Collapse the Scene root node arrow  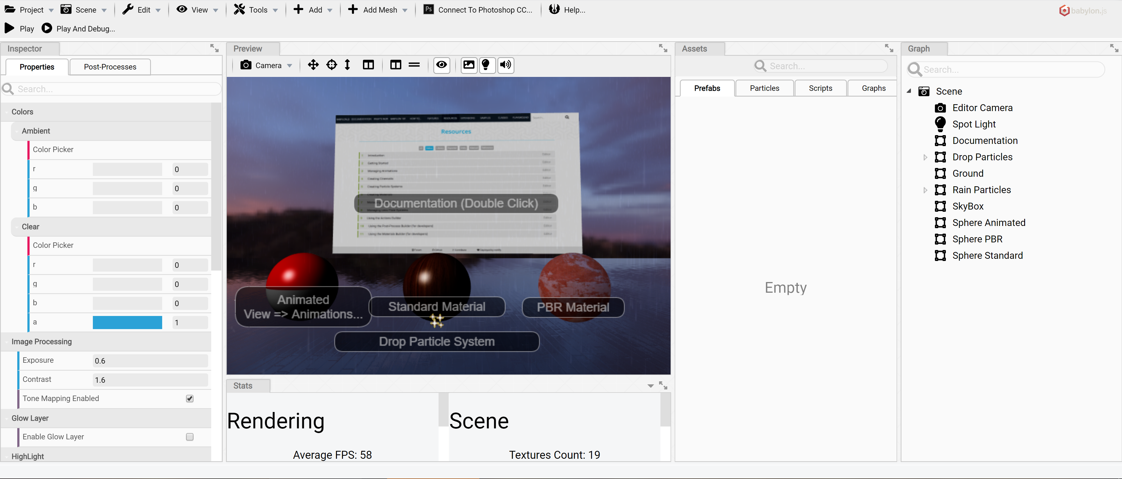point(909,91)
